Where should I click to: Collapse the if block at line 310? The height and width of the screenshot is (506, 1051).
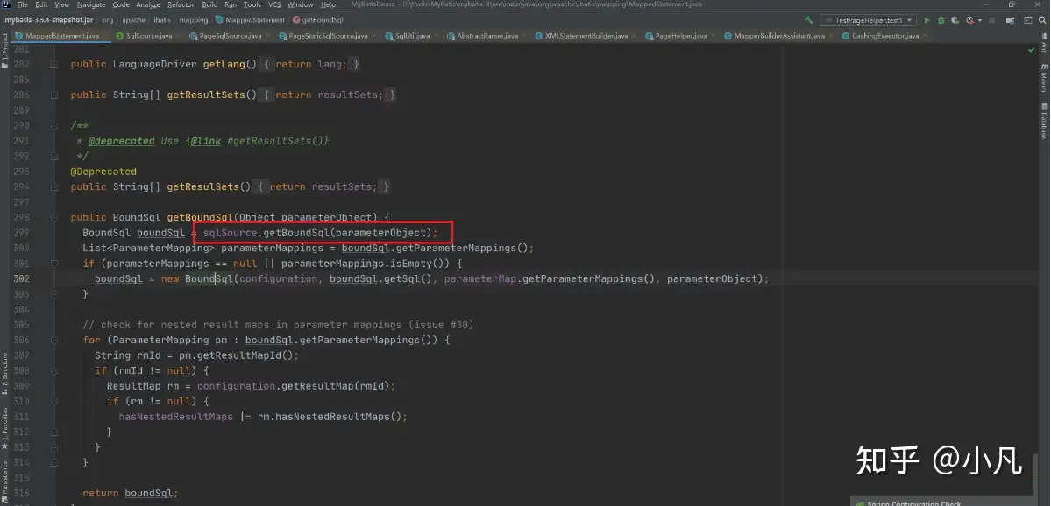coord(55,402)
